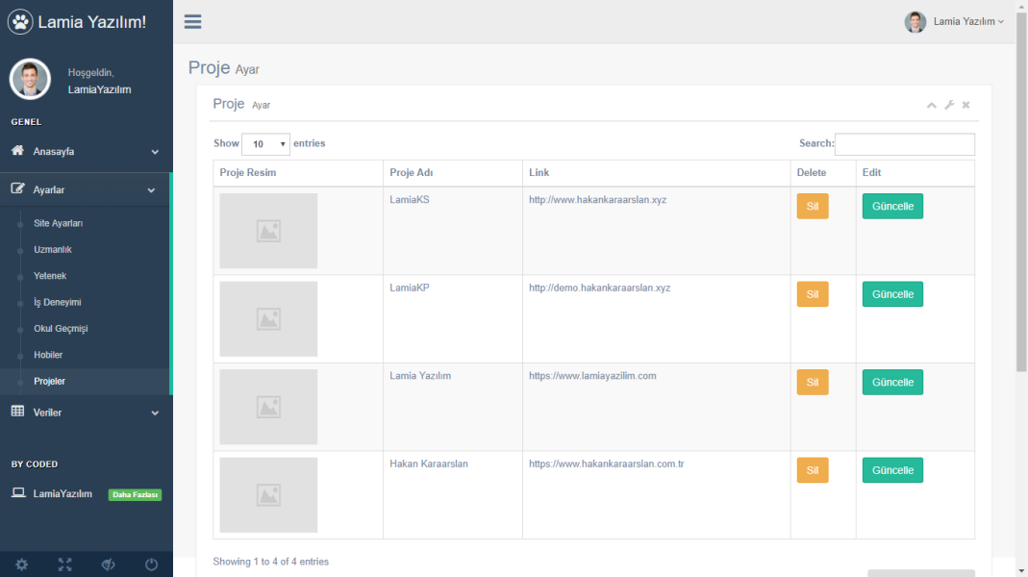Click the fullscreen icon in sidebar footer
Image resolution: width=1028 pixels, height=577 pixels.
[x=64, y=564]
